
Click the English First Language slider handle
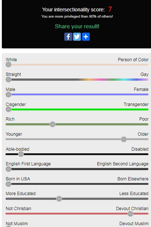pyautogui.click(x=8, y=169)
